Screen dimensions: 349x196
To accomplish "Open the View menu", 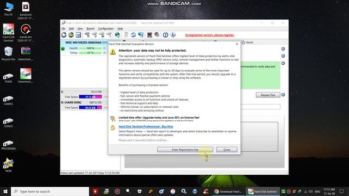I will tap(80, 29).
